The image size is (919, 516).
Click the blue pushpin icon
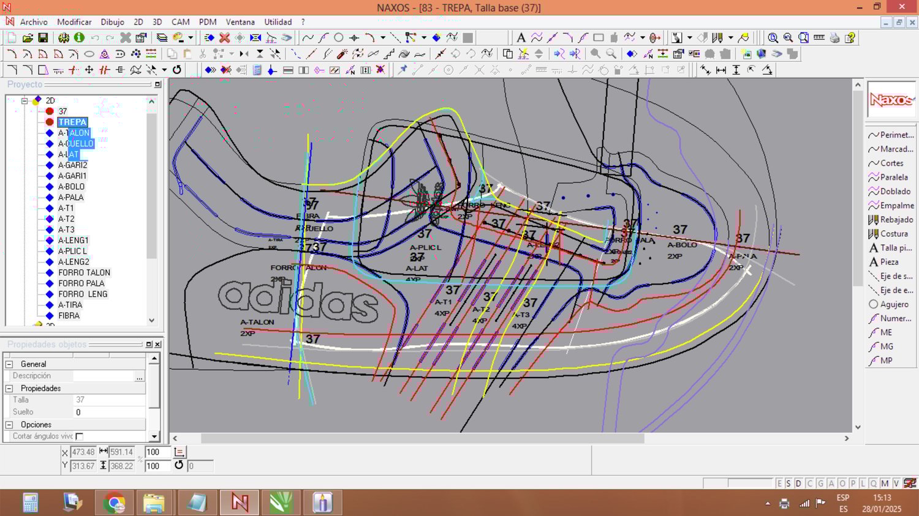point(403,70)
